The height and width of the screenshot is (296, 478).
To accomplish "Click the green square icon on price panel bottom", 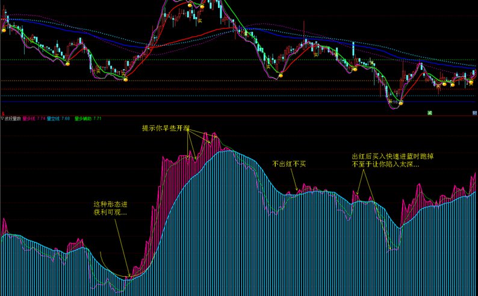I will click(x=430, y=113).
